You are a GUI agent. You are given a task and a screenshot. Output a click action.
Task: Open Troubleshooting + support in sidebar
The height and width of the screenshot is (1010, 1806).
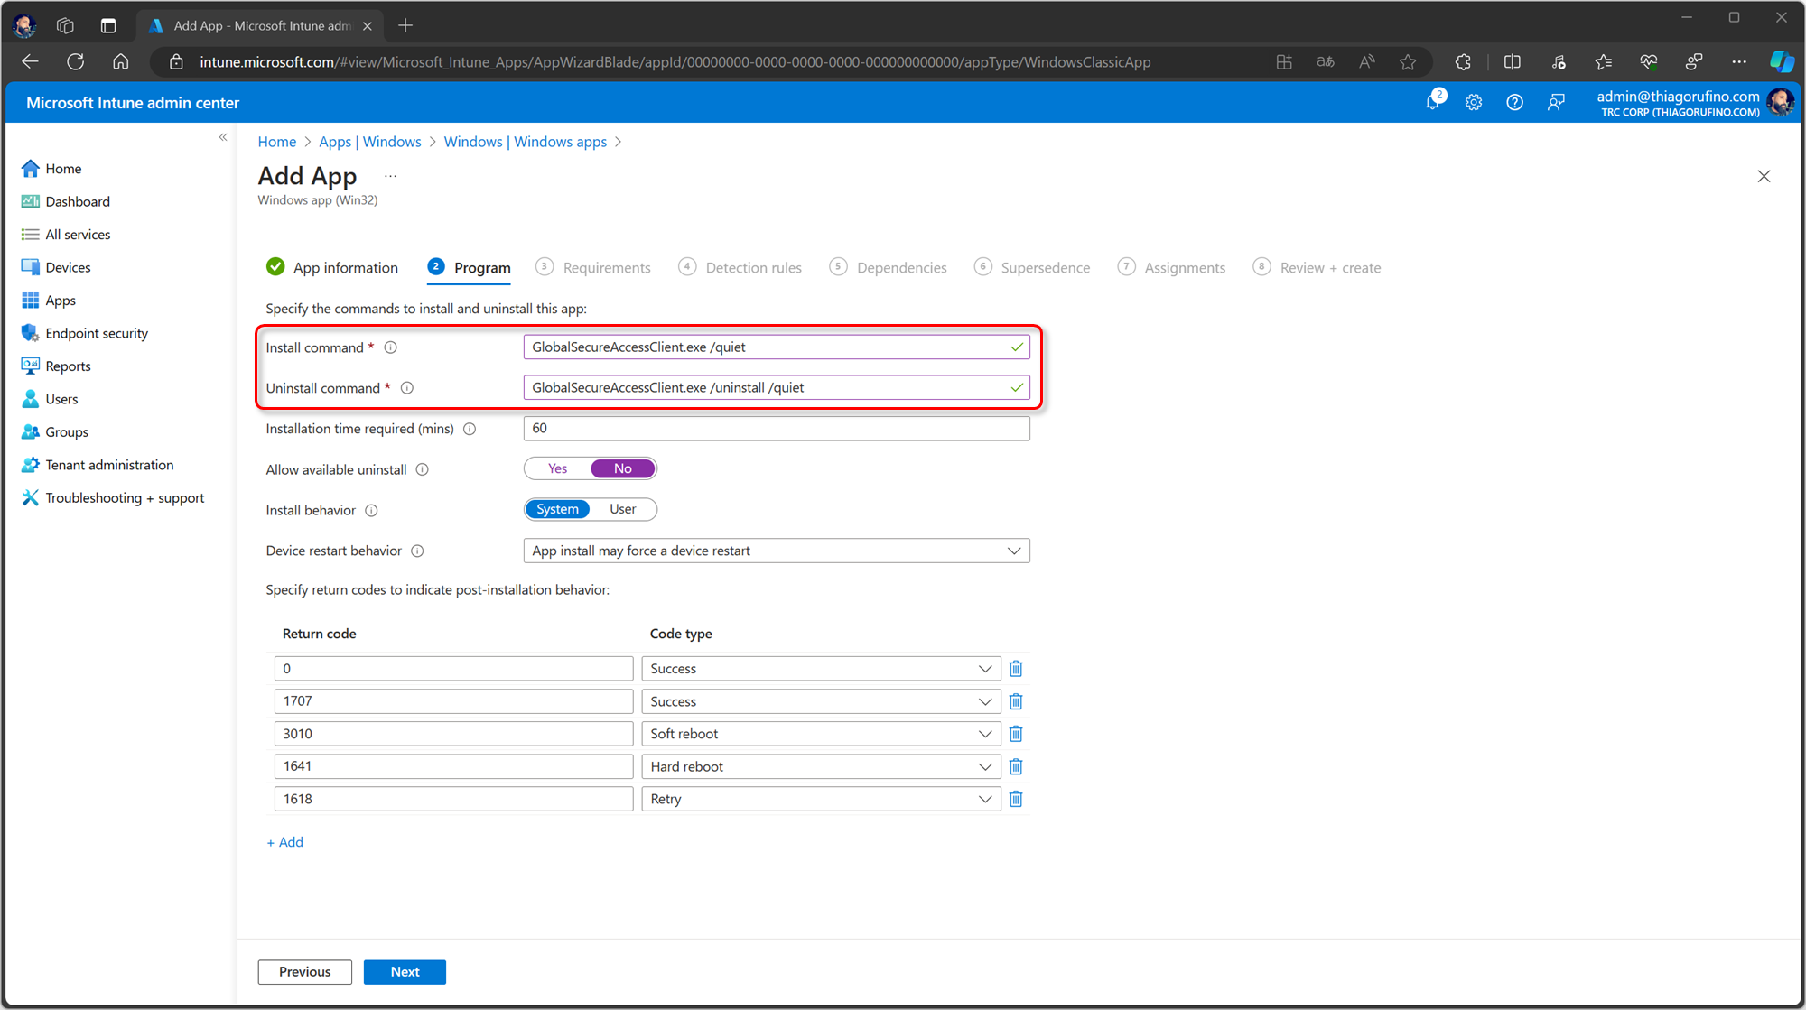tap(125, 498)
